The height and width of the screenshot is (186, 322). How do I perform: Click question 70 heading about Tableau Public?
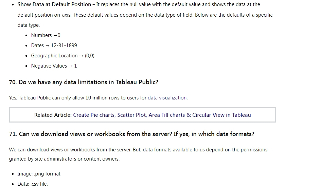pos(84,82)
